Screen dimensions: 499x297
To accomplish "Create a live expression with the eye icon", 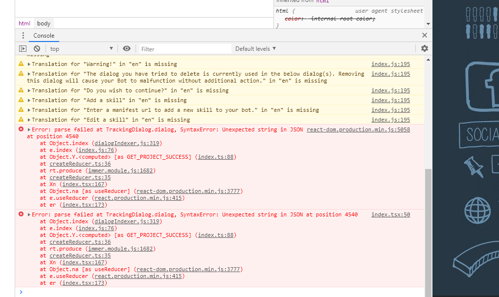I will (127, 48).
